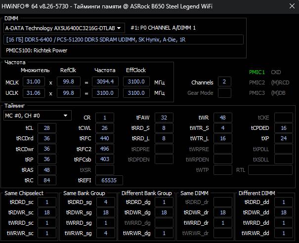Select the tFAW value 32
This screenshot has height=243, width=299.
point(164,118)
